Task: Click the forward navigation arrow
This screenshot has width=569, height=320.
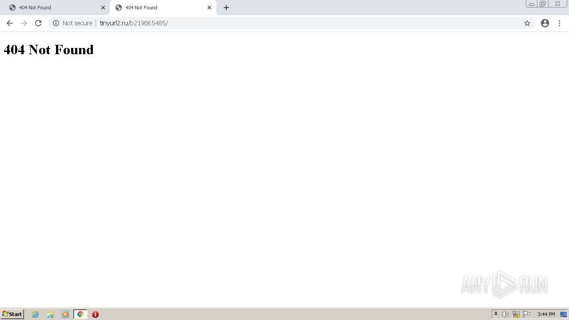Action: [x=24, y=23]
